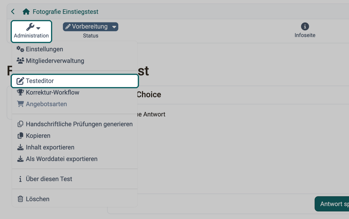This screenshot has width=349, height=219.
Task: Choose Korrektur-Workflow from the menu
Action: pos(75,93)
